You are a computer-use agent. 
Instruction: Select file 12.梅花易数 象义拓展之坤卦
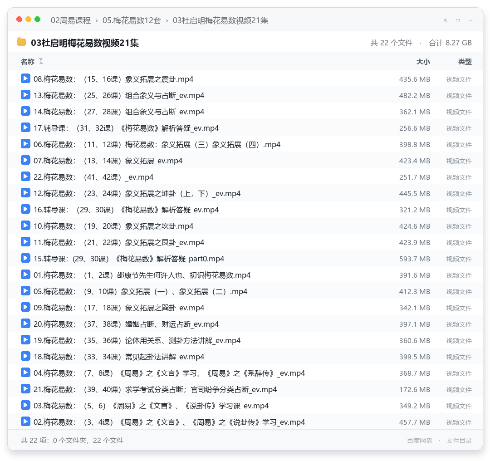coord(137,193)
